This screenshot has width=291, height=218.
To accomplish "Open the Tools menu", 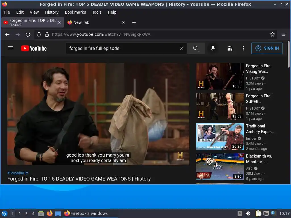I will (97, 12).
